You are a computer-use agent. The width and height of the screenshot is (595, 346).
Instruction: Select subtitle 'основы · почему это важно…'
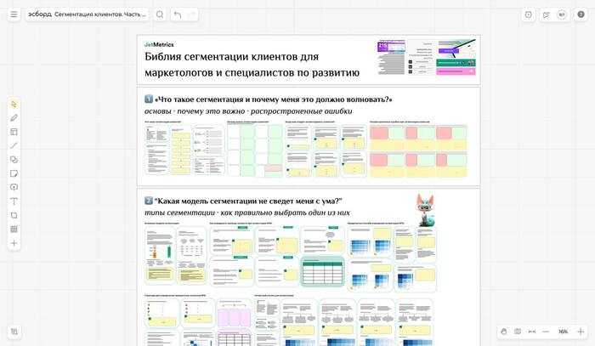click(x=248, y=111)
